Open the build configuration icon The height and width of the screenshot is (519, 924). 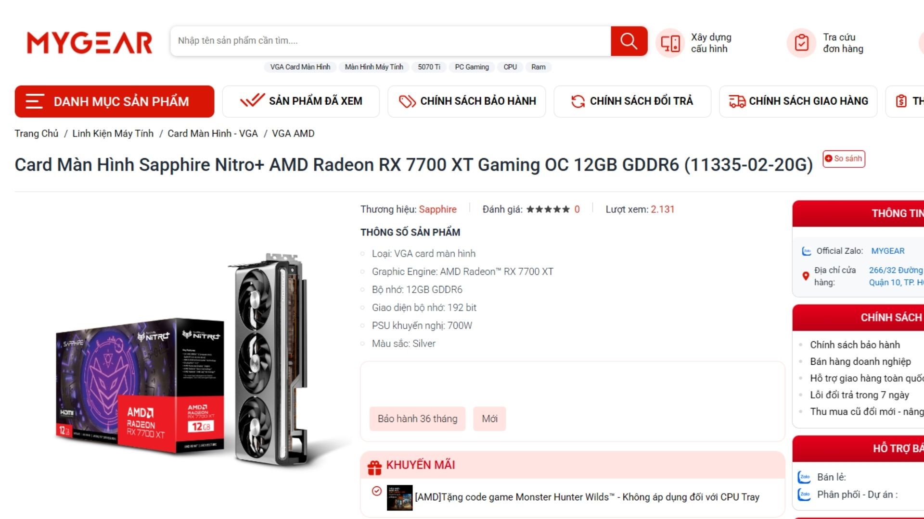click(x=670, y=43)
